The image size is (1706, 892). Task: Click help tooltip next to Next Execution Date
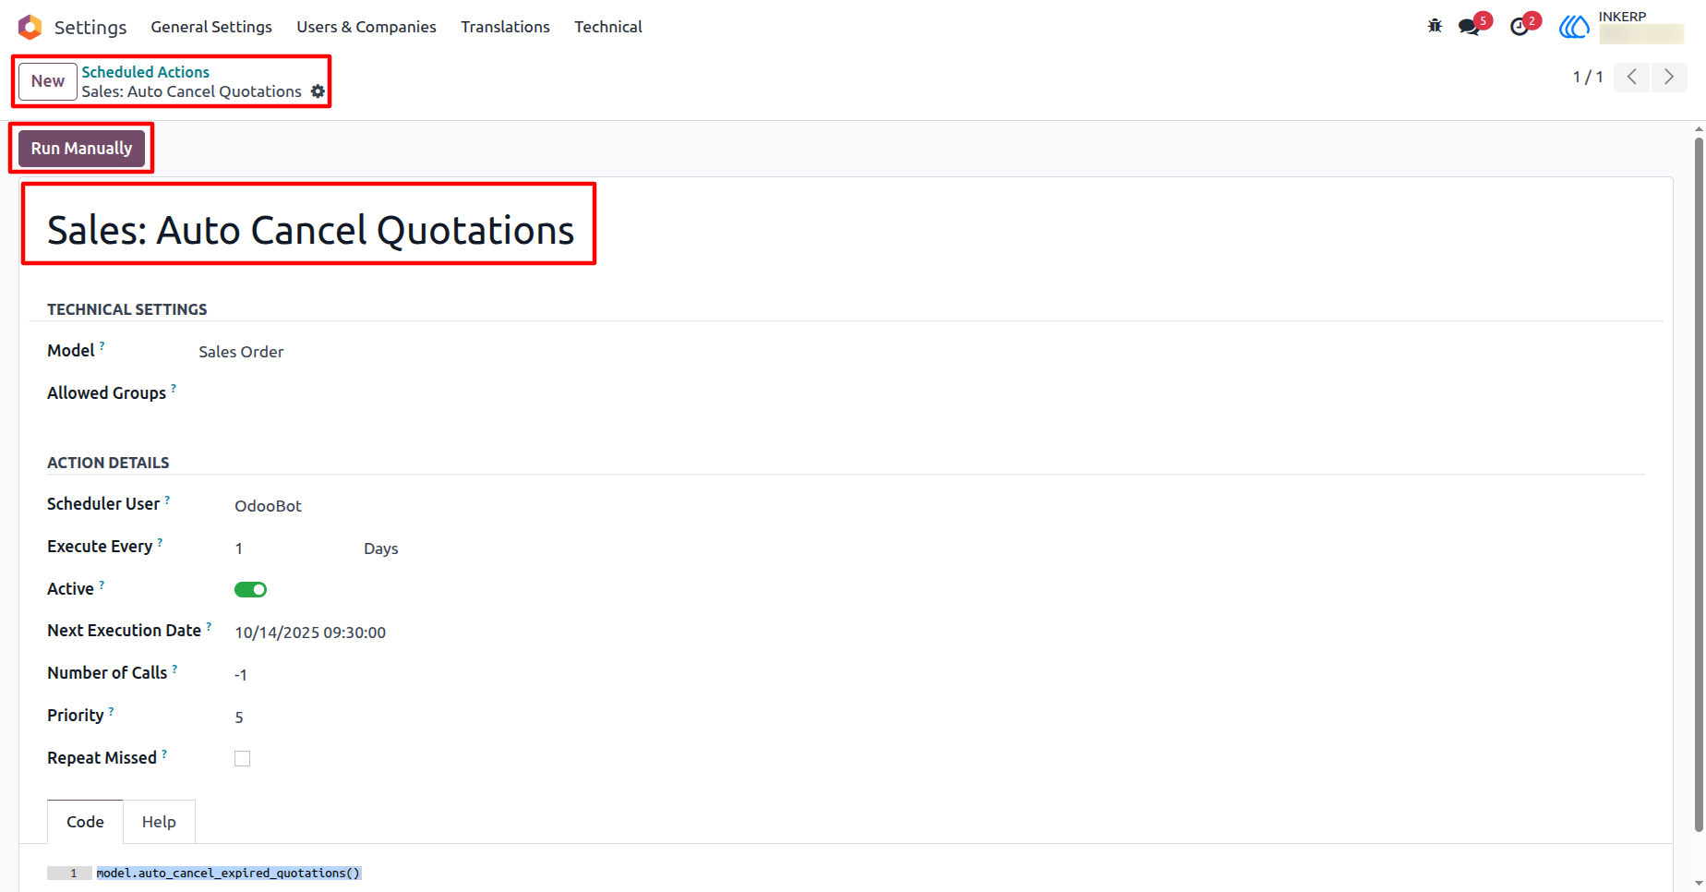coord(209,626)
